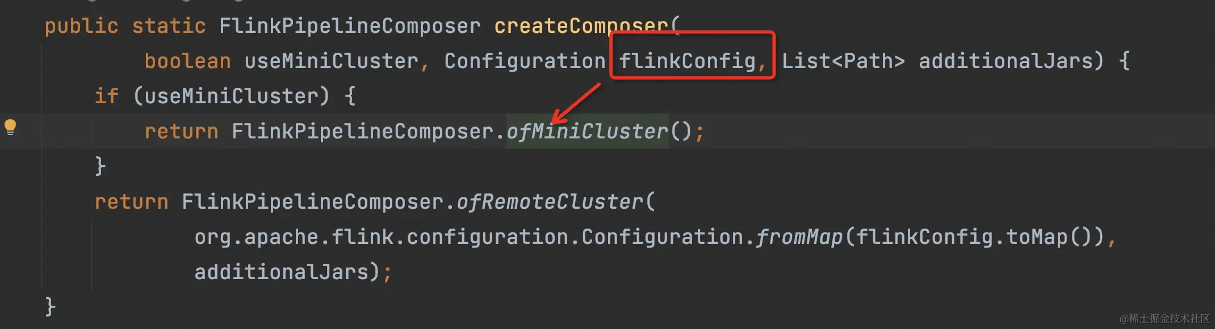This screenshot has width=1215, height=329.
Task: Click the ofMiniCluster method call
Action: coord(587,132)
